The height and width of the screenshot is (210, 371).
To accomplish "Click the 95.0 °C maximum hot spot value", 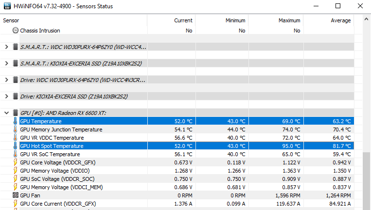I will pos(291,146).
